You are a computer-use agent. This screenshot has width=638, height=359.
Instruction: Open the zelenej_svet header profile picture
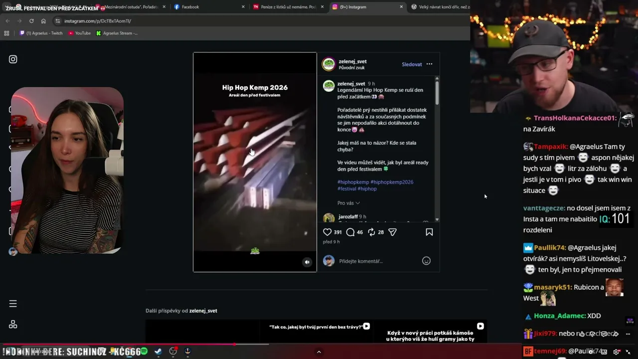[328, 64]
